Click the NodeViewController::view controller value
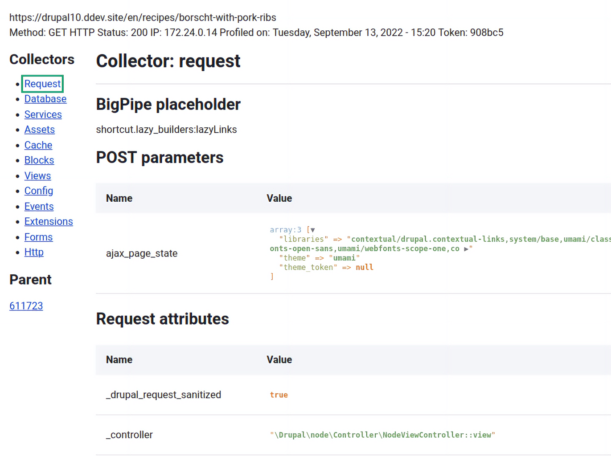This screenshot has width=611, height=456. tap(382, 435)
